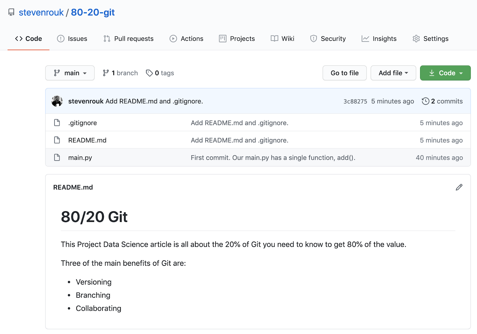Open the Projects tab
The image size is (477, 334).
tap(237, 39)
